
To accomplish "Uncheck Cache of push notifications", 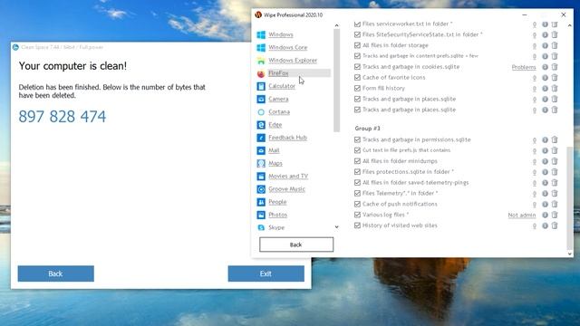I will point(357,204).
